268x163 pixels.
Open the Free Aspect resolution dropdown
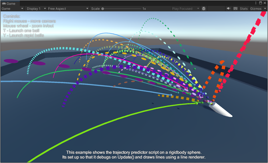point(68,9)
